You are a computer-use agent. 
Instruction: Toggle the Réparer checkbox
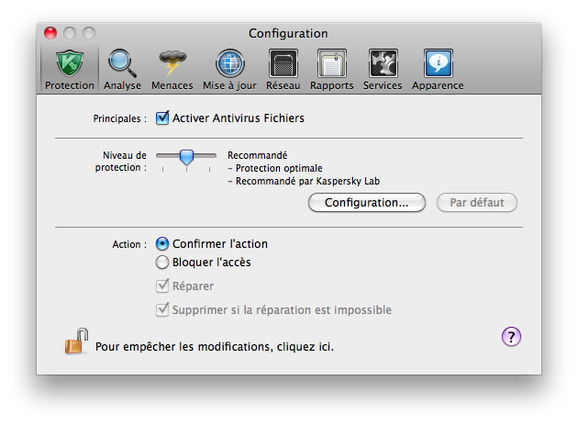click(x=163, y=286)
